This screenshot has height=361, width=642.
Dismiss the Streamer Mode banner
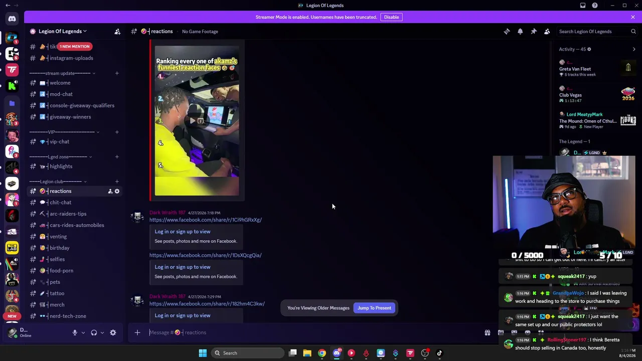(x=633, y=17)
